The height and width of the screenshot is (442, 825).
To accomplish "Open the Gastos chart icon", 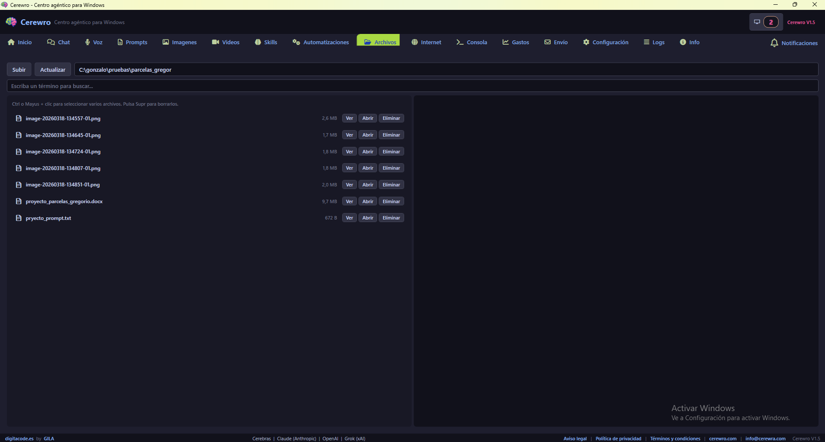I will tap(506, 42).
